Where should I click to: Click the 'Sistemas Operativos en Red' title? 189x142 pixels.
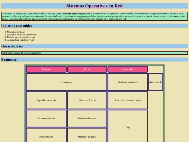click(x=94, y=6)
